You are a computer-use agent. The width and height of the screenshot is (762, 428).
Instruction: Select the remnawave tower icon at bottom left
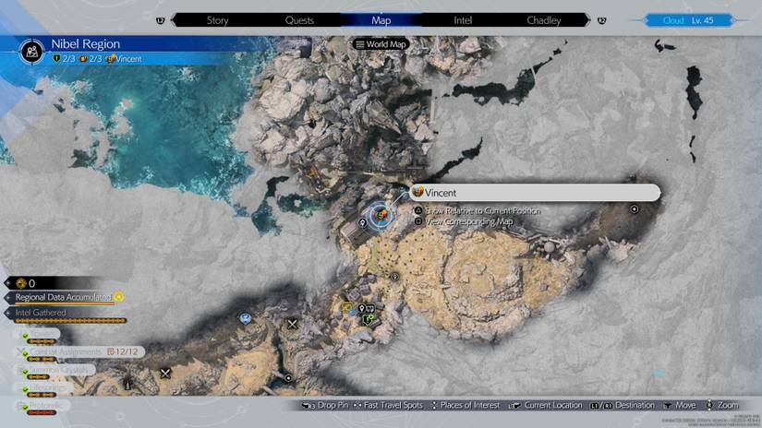[x=126, y=381]
